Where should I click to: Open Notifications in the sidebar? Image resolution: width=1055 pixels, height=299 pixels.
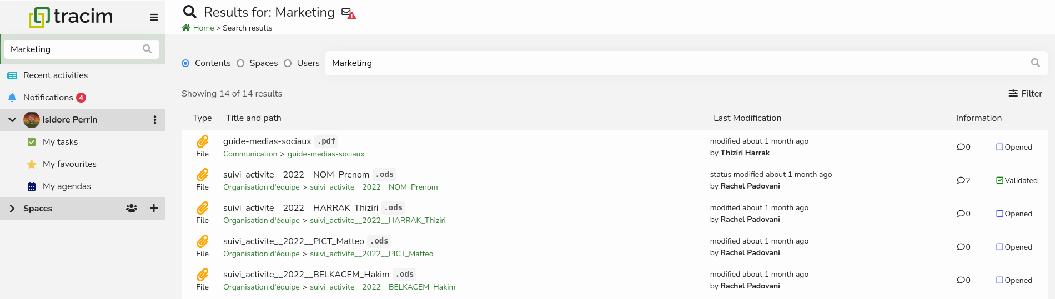(48, 98)
